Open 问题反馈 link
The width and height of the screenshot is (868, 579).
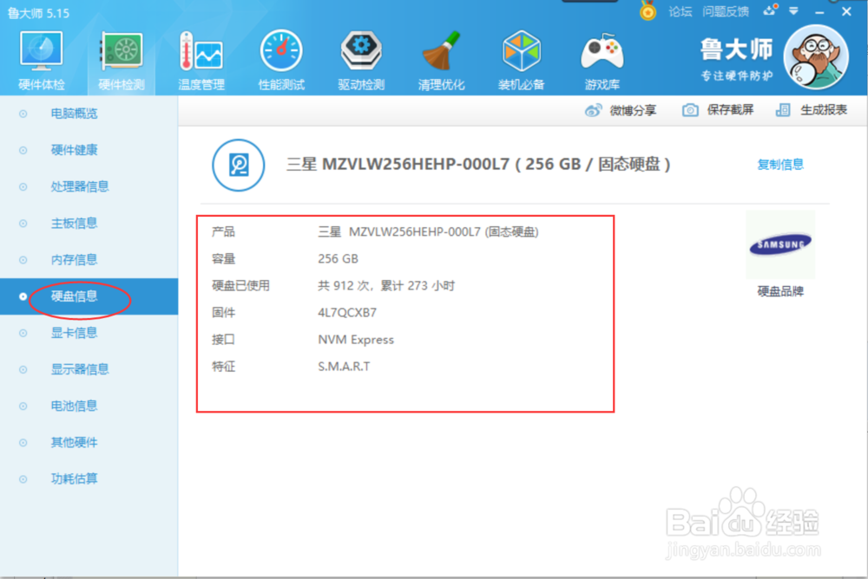tap(725, 11)
